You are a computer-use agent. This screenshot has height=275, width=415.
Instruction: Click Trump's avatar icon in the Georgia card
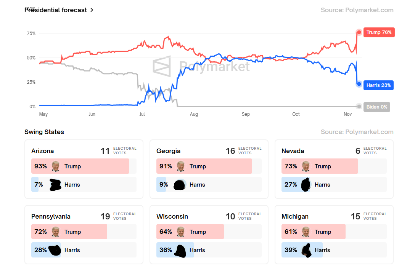tap(181, 166)
